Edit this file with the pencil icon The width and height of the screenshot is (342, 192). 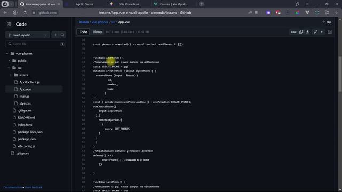pyautogui.click(x=315, y=32)
